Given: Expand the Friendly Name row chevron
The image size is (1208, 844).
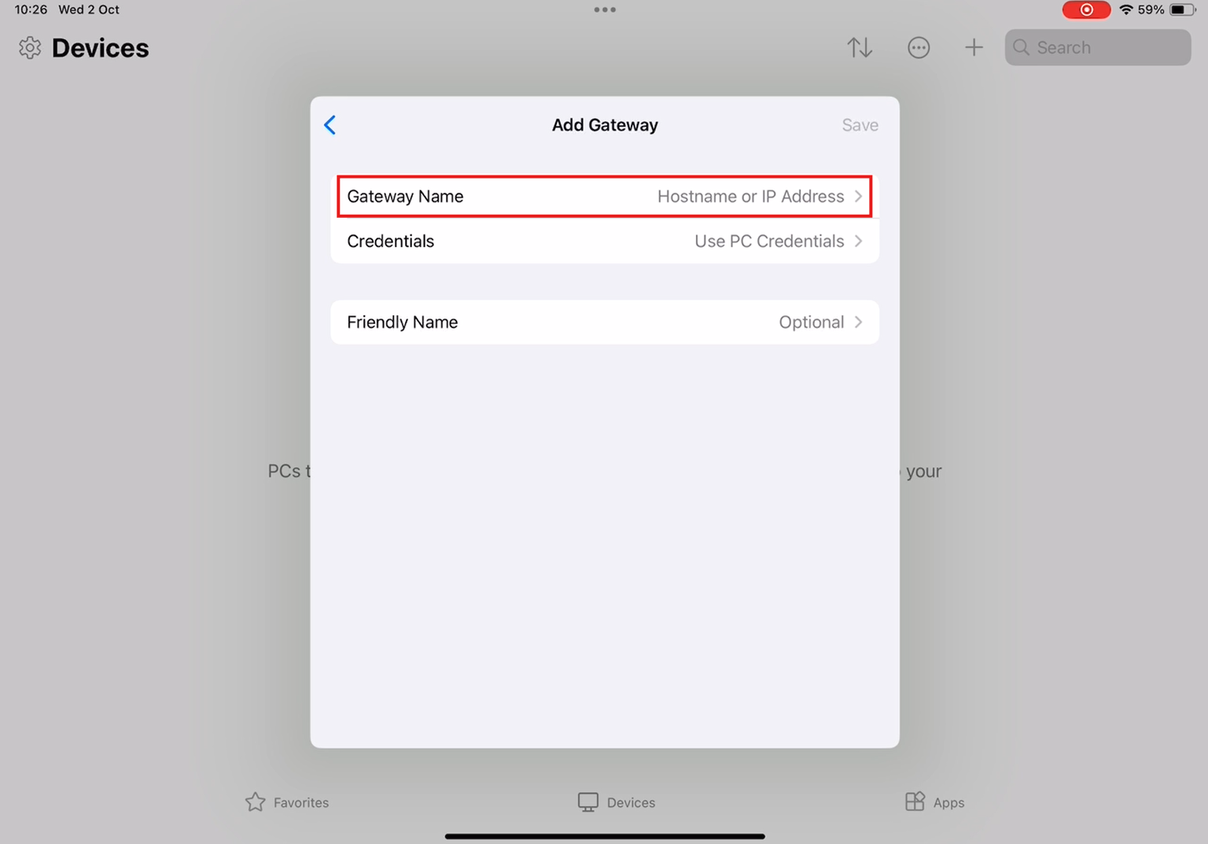Looking at the screenshot, I should [x=859, y=322].
